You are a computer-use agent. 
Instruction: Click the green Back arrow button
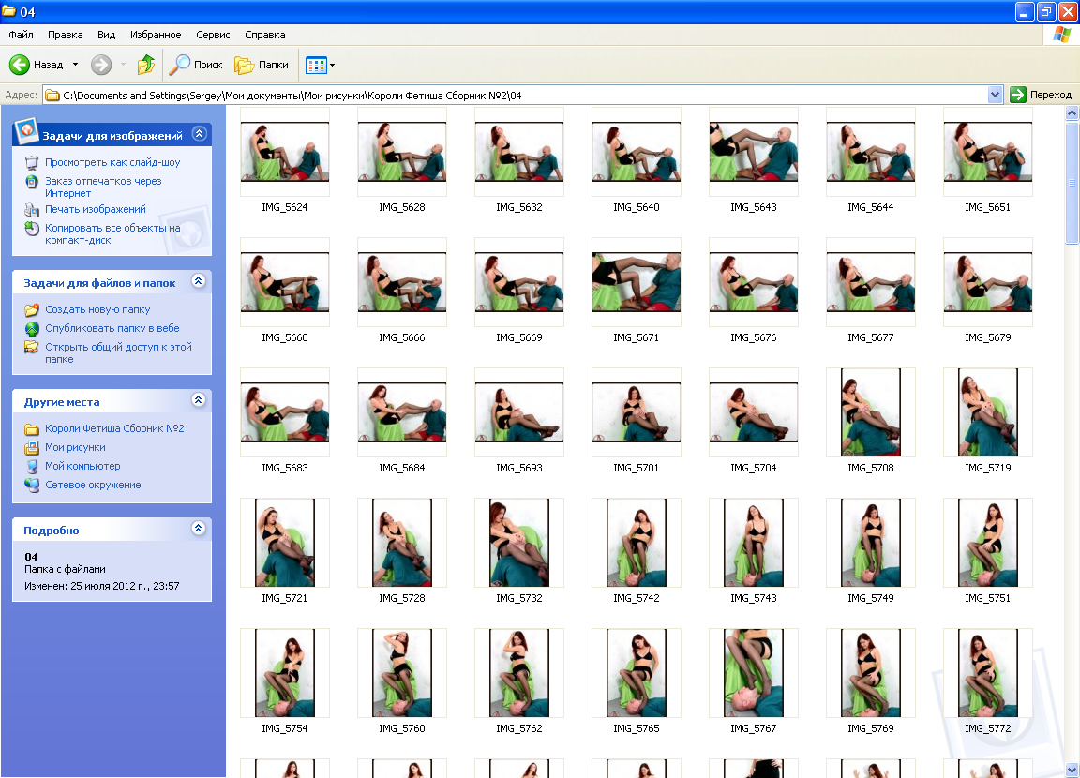coord(20,65)
